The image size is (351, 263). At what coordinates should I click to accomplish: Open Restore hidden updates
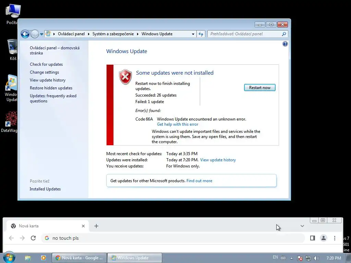51,88
